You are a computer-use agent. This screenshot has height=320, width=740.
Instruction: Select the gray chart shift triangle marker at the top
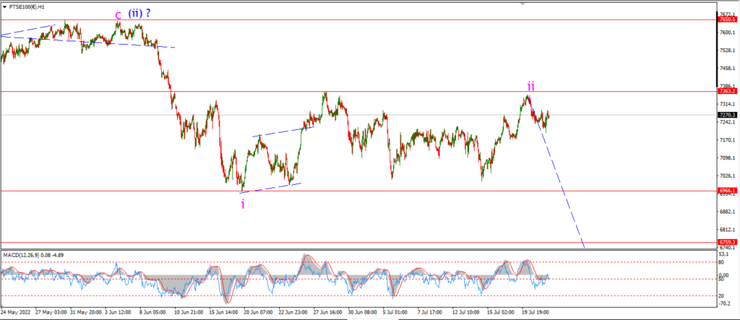pyautogui.click(x=522, y=4)
